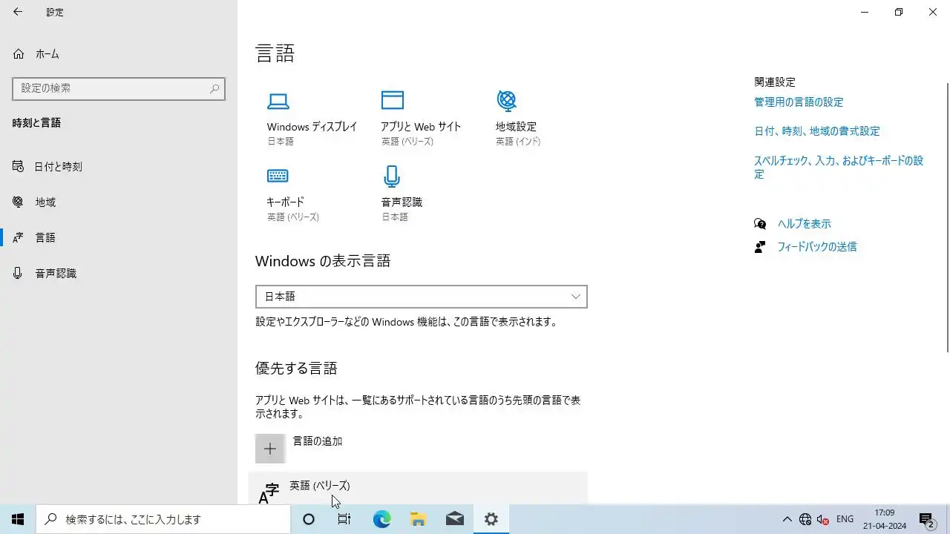
Task: Open Cortana circle icon on taskbar
Action: coord(309,519)
